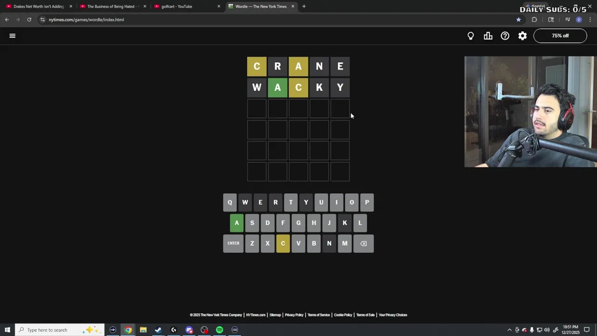Viewport: 597px width, 336px height.
Task: Open the Privacy Policy footer link
Action: click(x=294, y=315)
